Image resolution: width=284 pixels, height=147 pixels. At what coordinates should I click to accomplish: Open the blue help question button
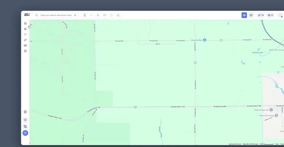coord(25,133)
